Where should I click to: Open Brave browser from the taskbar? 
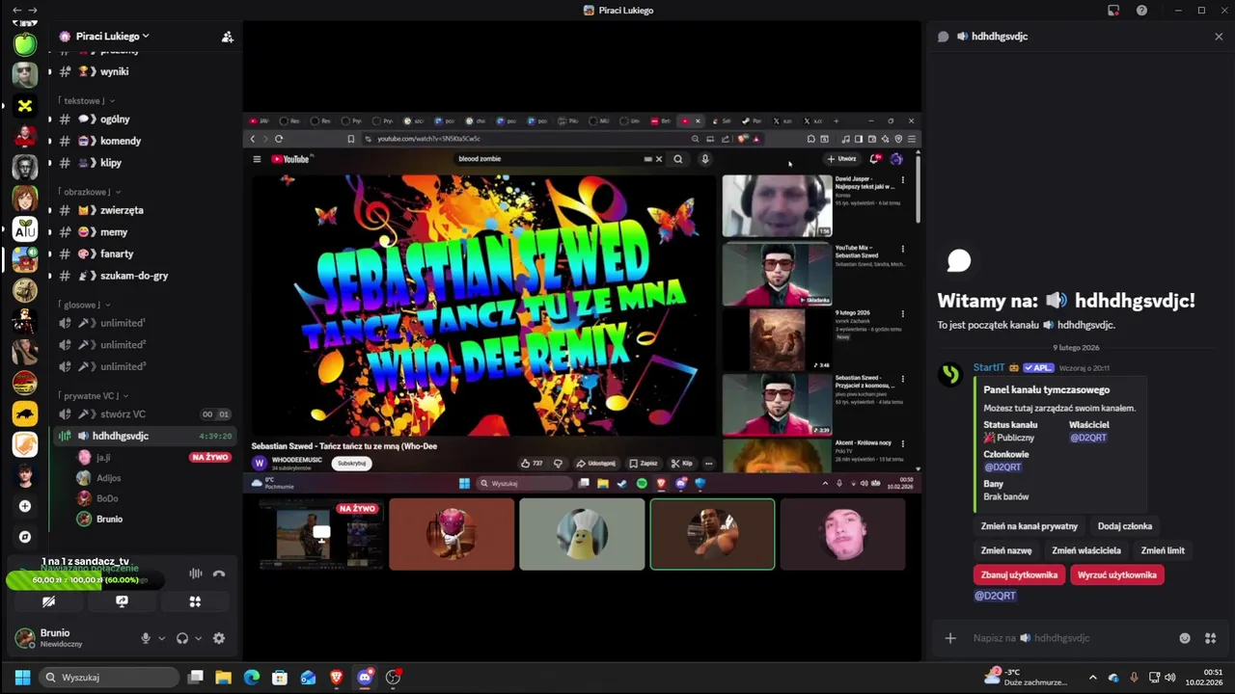[x=336, y=678]
